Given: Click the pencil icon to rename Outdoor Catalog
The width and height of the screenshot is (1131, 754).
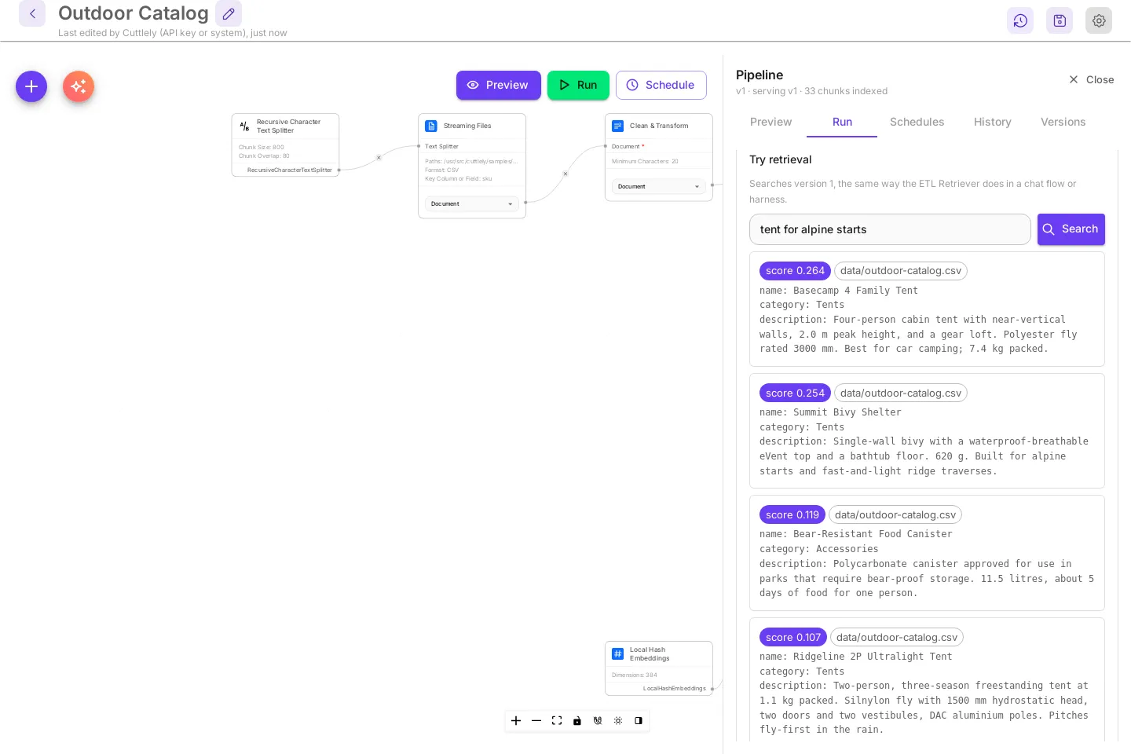Looking at the screenshot, I should (229, 13).
